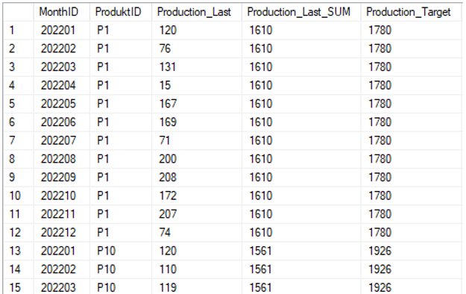Select row number 8 header
The height and width of the screenshot is (294, 466).
[x=19, y=159]
